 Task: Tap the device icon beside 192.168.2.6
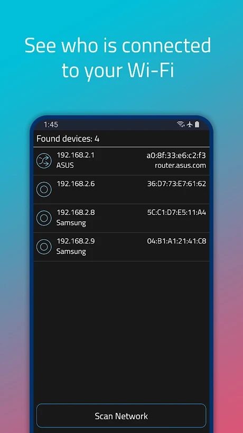tap(44, 190)
